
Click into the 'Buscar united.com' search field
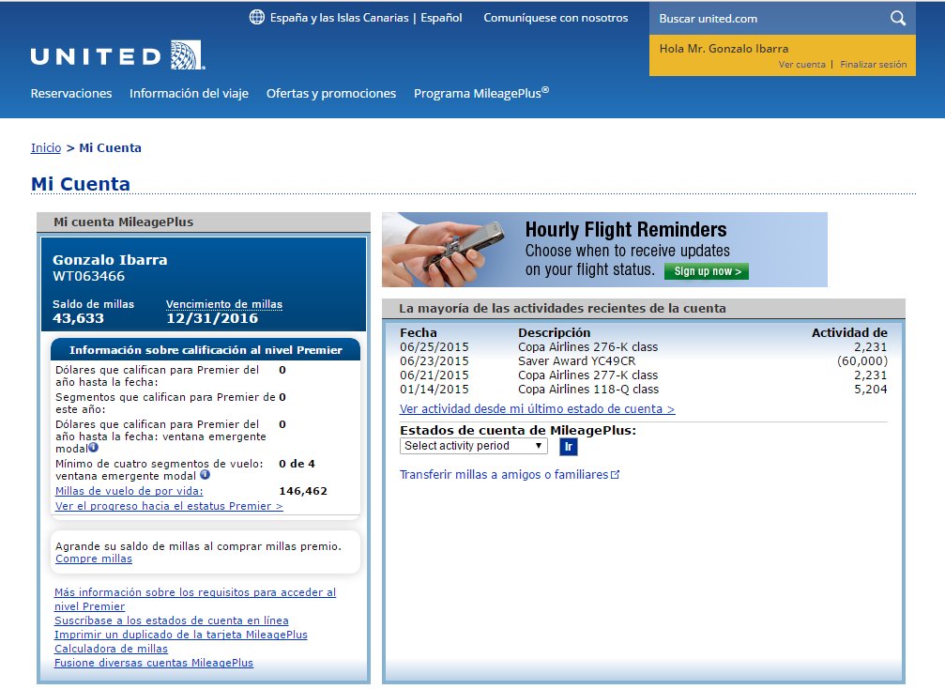(x=769, y=18)
